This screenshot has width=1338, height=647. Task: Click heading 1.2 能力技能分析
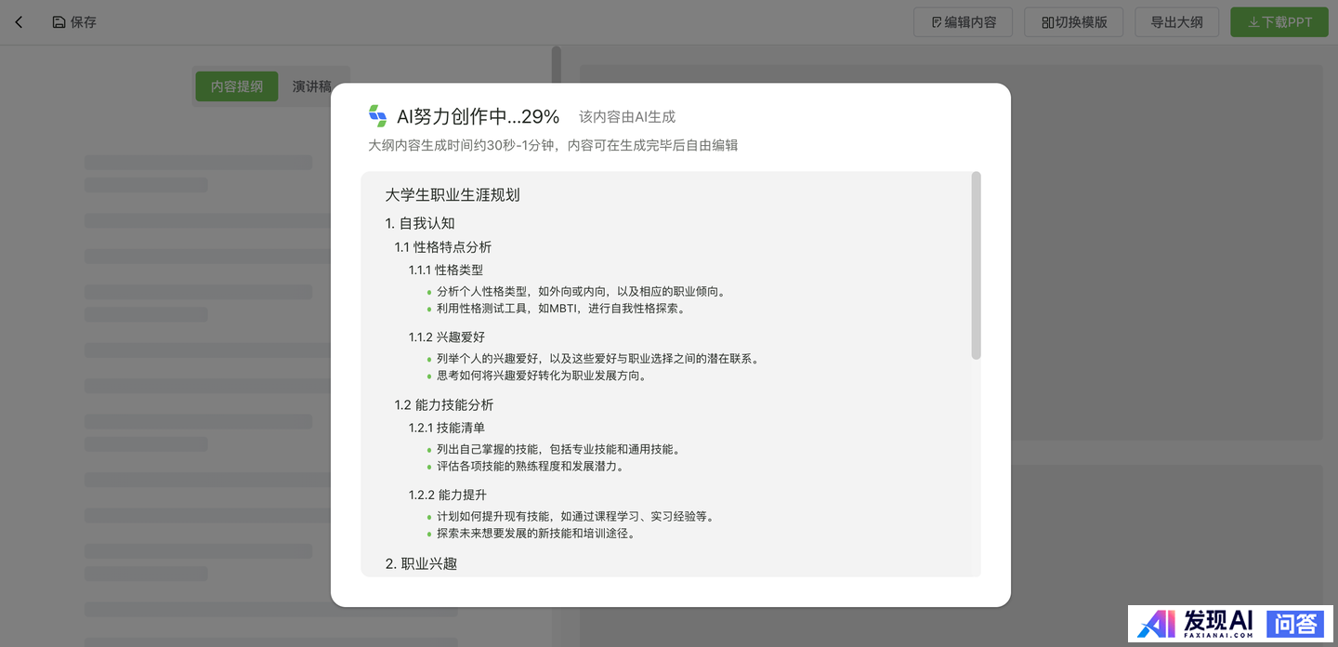tap(444, 405)
